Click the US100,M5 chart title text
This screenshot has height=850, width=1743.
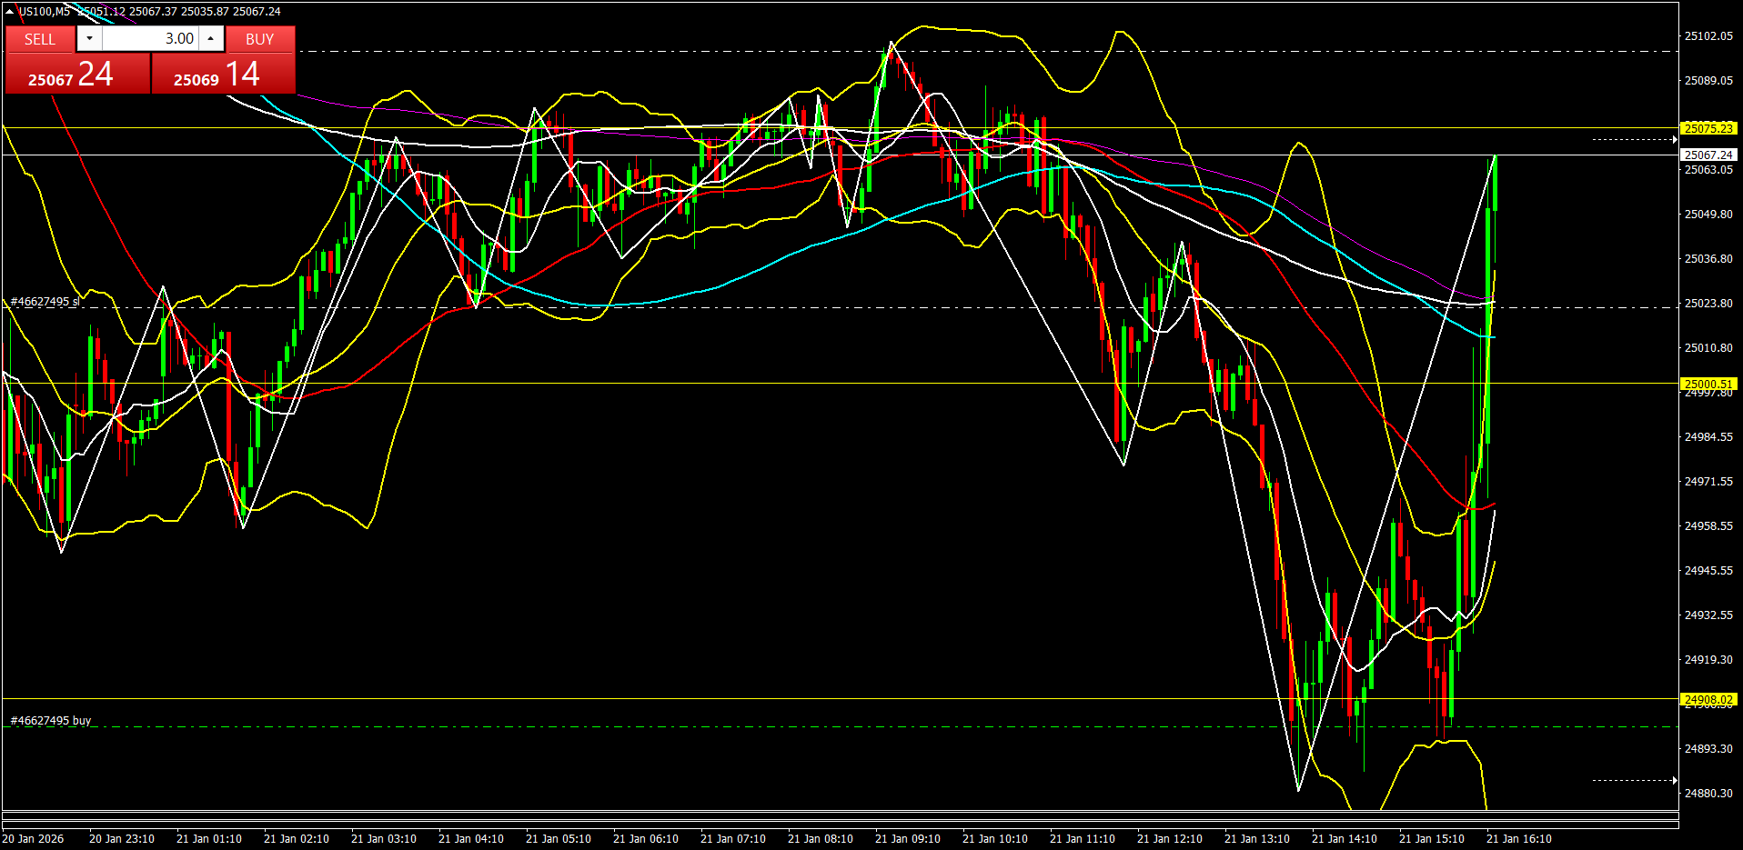45,12
